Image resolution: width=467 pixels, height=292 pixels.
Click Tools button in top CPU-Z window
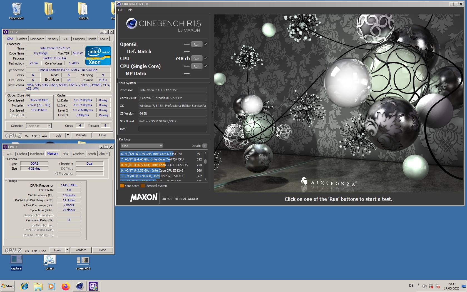pyautogui.click(x=58, y=135)
